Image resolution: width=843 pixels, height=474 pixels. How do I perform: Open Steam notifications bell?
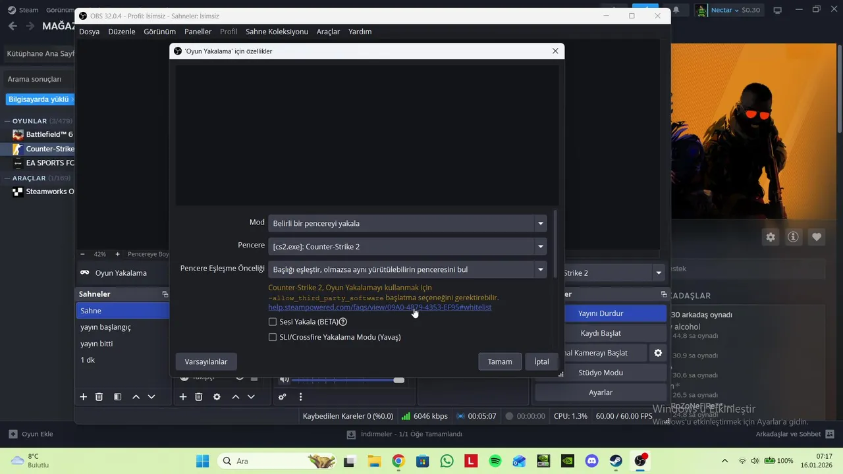click(x=676, y=10)
